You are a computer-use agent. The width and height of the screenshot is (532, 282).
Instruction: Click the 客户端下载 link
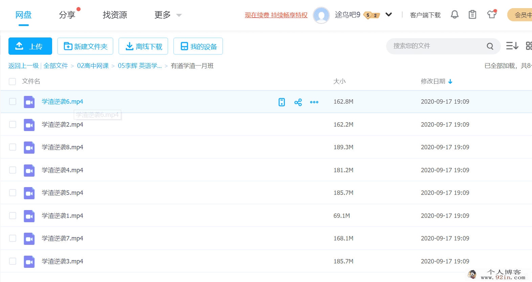pyautogui.click(x=425, y=15)
